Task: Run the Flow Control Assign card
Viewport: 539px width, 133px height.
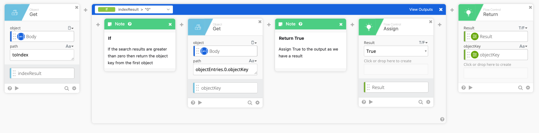Action: (371, 102)
